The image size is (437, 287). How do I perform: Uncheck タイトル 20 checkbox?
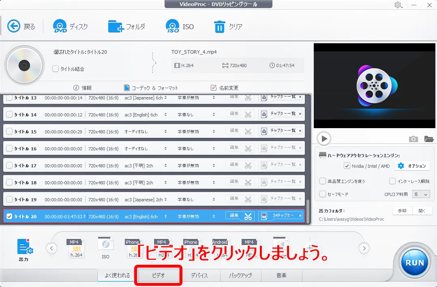coord(9,216)
